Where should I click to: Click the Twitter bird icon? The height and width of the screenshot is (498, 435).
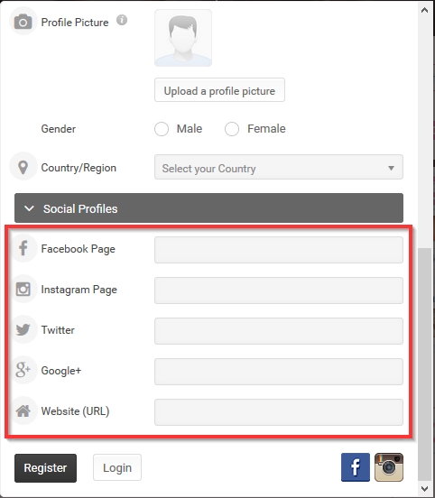coord(23,329)
